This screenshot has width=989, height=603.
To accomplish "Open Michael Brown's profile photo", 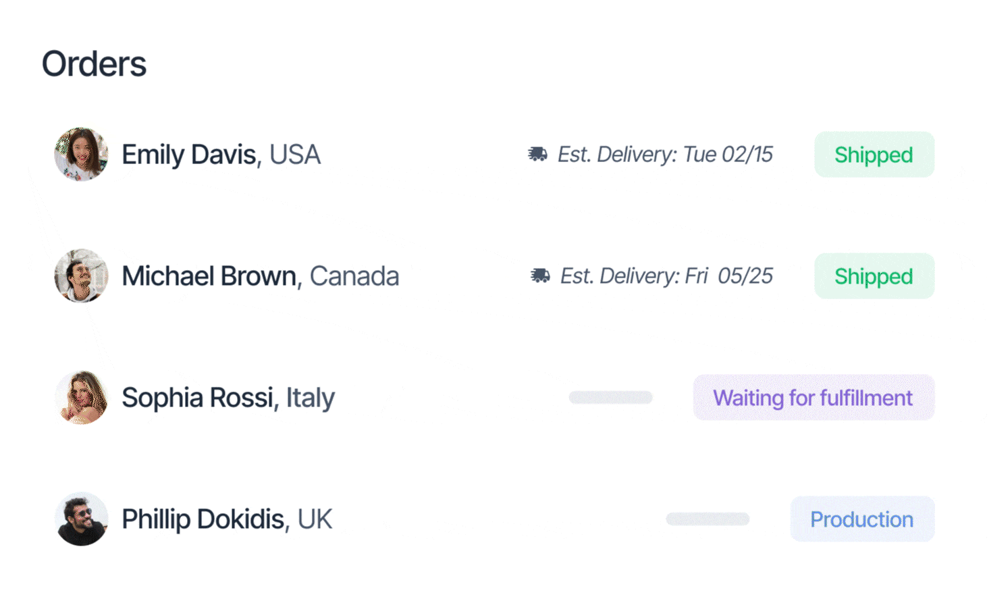I will [81, 276].
